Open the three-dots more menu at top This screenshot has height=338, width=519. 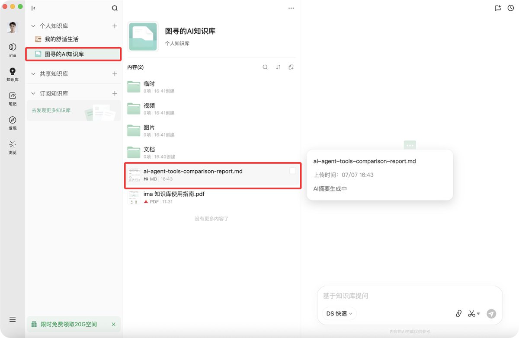[291, 8]
